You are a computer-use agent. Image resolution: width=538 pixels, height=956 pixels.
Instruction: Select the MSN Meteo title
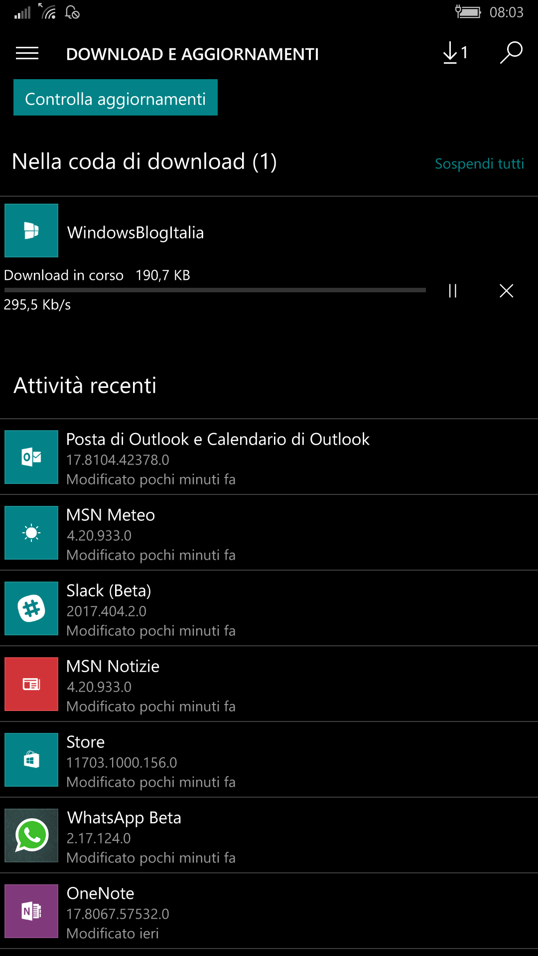(111, 515)
